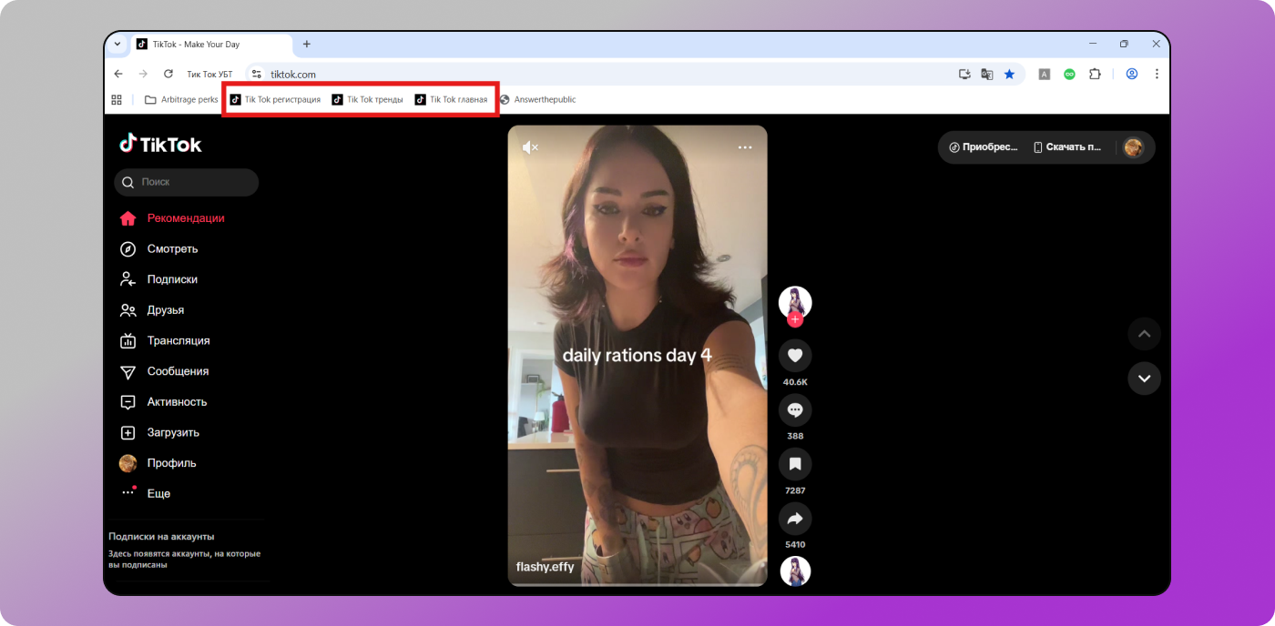Image resolution: width=1275 pixels, height=626 pixels.
Task: Share the video using arrow icon
Action: (794, 519)
